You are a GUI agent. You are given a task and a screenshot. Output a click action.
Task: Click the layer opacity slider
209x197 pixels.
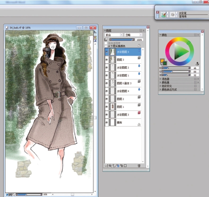point(122,40)
